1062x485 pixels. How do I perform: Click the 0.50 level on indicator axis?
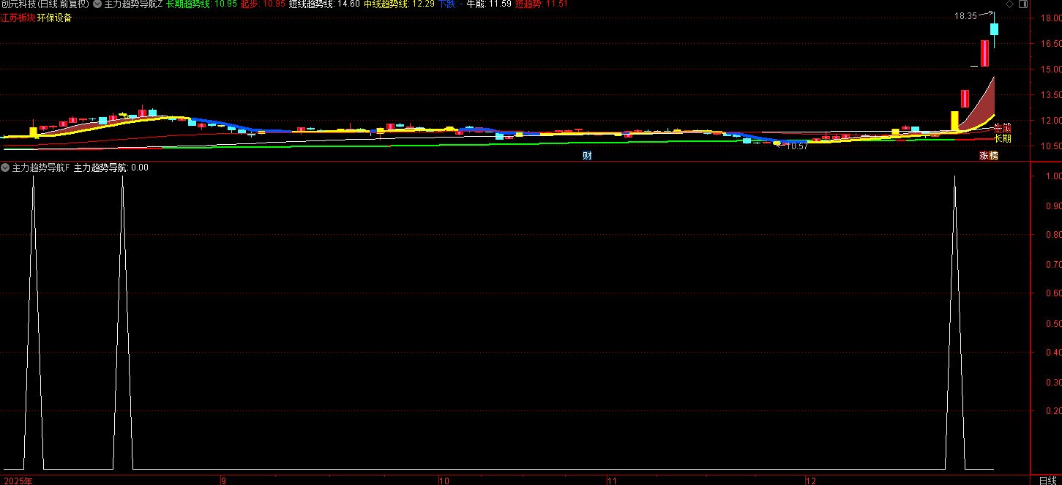(1052, 323)
